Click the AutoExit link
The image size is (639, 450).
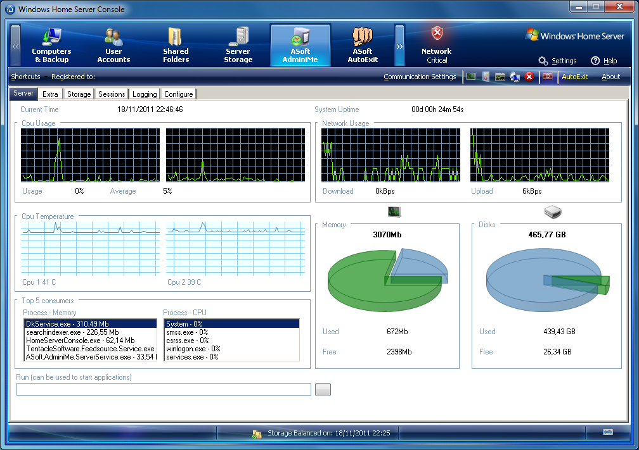tap(574, 77)
